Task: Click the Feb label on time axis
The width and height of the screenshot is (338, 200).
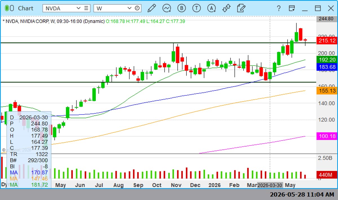Action: 234,185
